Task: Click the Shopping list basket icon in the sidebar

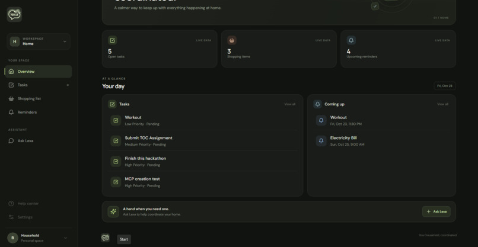Action: click(11, 99)
